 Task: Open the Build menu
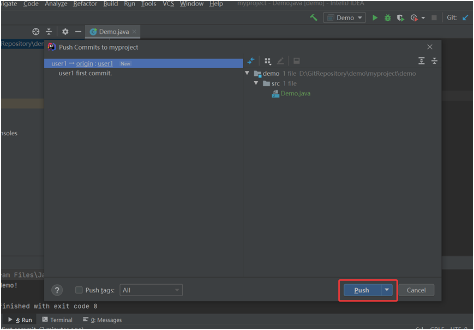111,4
